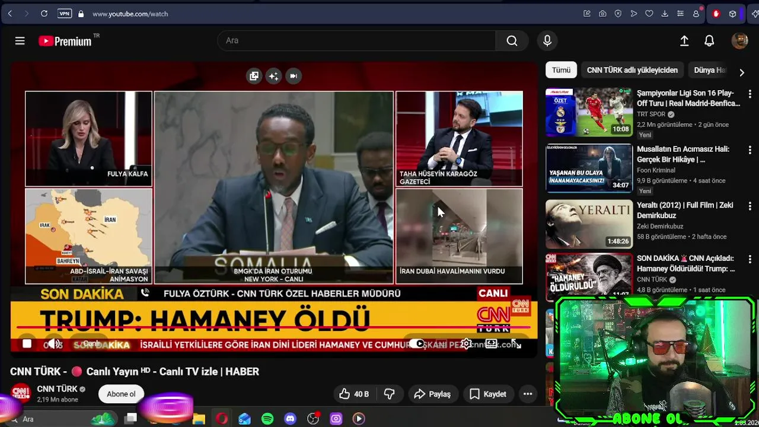
Task: Open the send/flow arrow icon in toolbar
Action: pos(634,14)
